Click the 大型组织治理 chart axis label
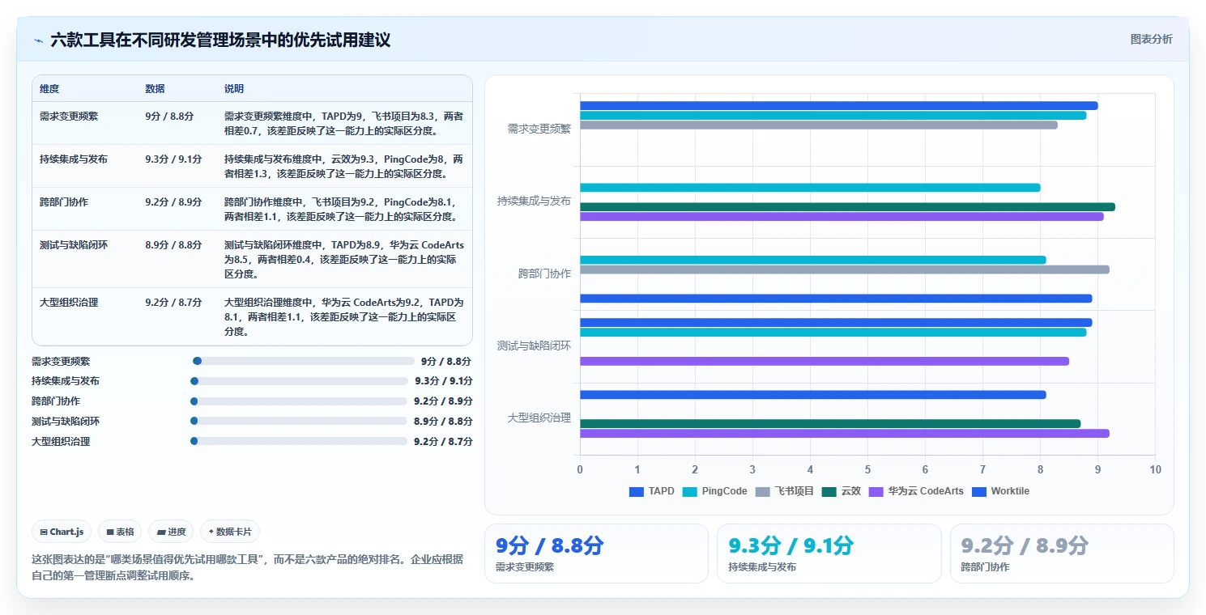 [x=539, y=418]
